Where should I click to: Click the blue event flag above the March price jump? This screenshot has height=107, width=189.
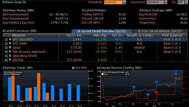tap(156, 82)
